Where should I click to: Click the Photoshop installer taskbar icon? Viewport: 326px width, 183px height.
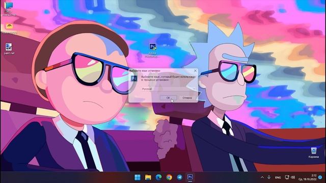click(x=190, y=177)
